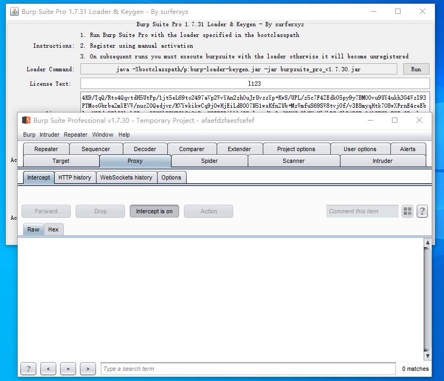Click the Burp Suite Professional window logo icon
The image size is (444, 381).
[26, 120]
